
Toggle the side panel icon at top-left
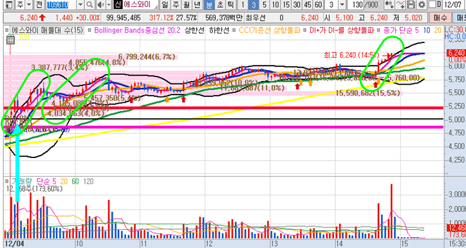(x=9, y=4)
